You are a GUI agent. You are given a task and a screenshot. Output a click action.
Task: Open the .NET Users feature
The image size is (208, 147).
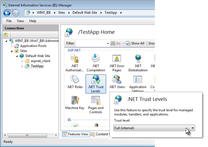[x=117, y=82]
